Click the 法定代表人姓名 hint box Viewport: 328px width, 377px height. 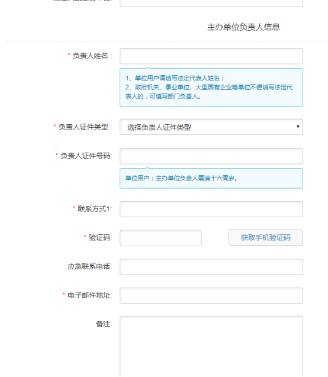tap(211, 87)
